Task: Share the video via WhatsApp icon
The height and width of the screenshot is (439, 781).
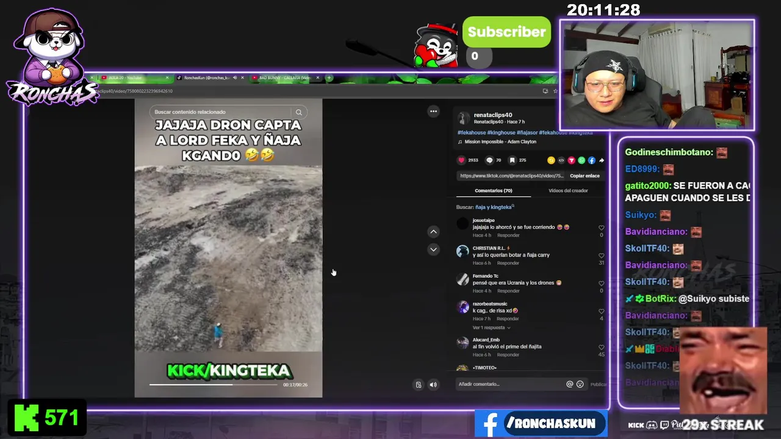Action: 581,160
